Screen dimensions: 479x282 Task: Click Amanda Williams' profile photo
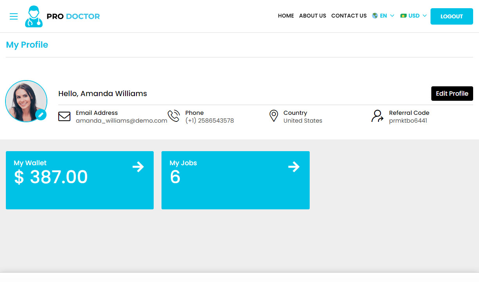[26, 101]
